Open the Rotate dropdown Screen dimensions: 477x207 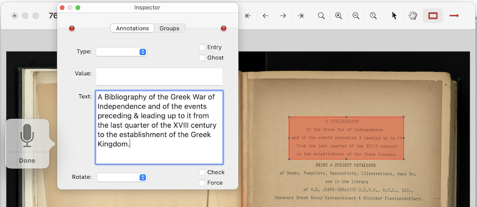[x=121, y=177]
